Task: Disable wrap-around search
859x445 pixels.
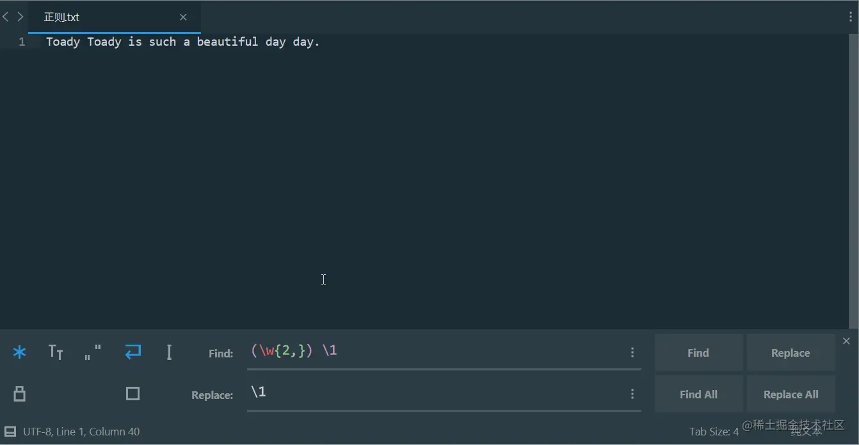Action: pyautogui.click(x=132, y=352)
